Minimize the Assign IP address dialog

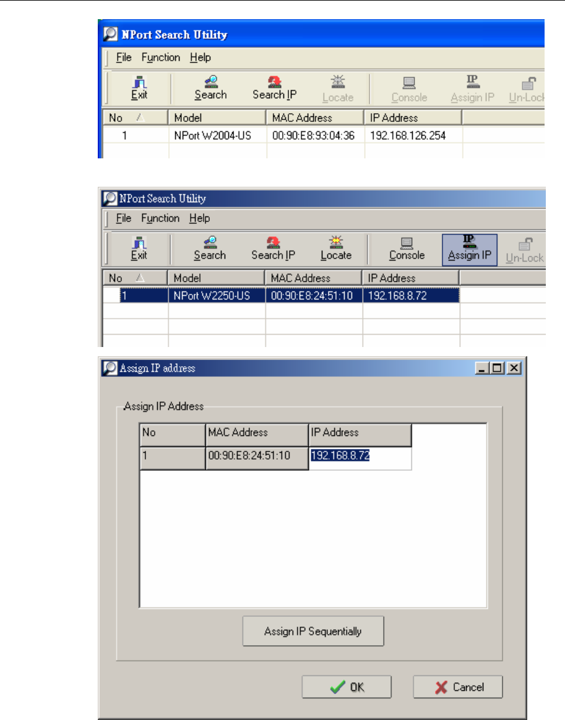point(482,368)
